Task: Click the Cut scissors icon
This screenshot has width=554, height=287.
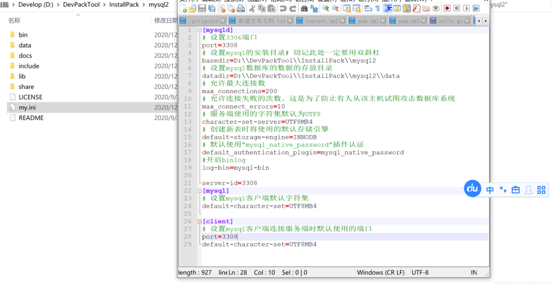Action: click(252, 9)
